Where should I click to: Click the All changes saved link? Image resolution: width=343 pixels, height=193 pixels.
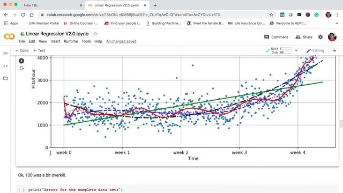click(121, 41)
